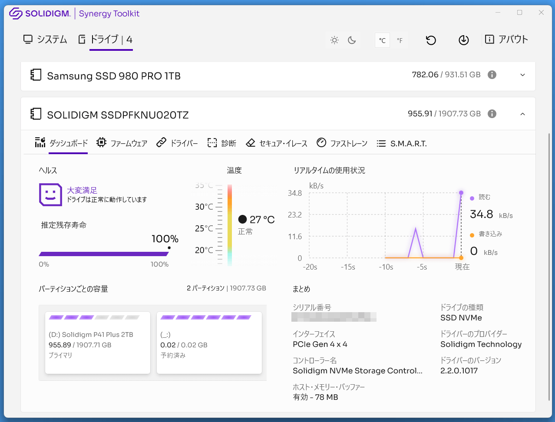Screen dimensions: 555x422
Task: Expand the Samsung SSD 980 PRO chevron
Action: click(x=522, y=75)
